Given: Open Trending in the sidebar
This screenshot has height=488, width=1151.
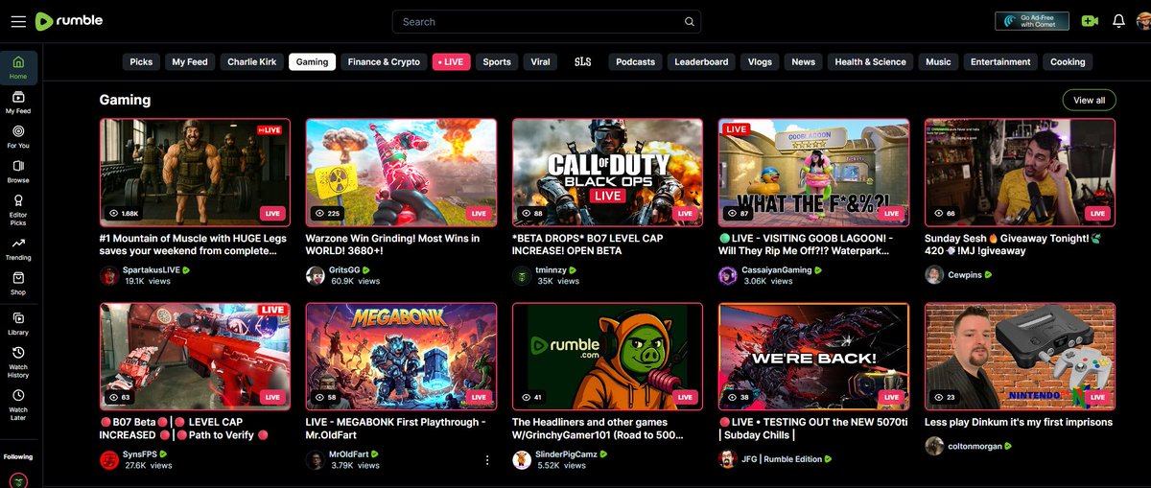Looking at the screenshot, I should point(18,247).
